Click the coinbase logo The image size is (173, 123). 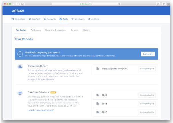18,11
